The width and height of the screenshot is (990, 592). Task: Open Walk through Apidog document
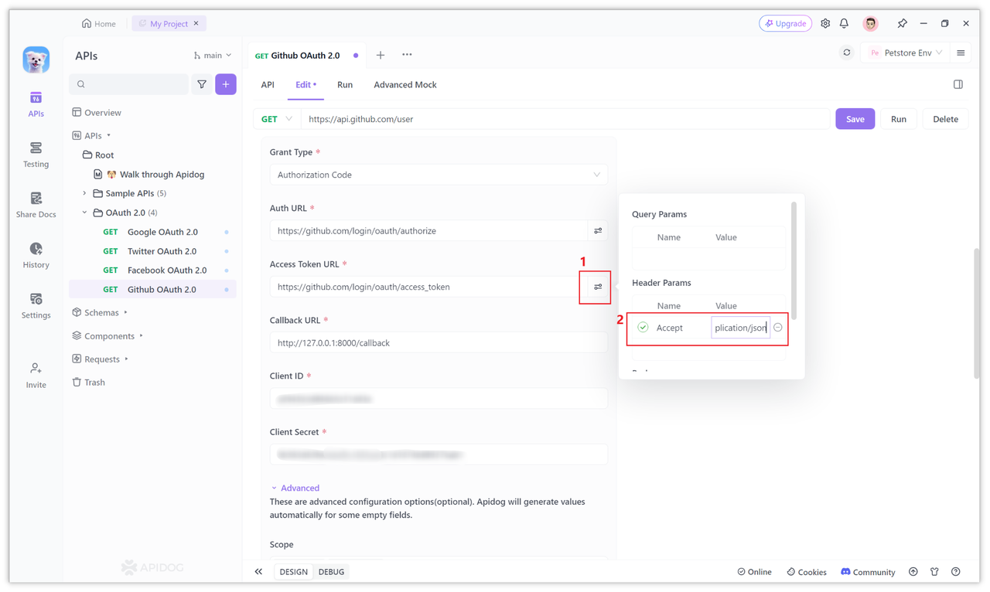pos(151,174)
